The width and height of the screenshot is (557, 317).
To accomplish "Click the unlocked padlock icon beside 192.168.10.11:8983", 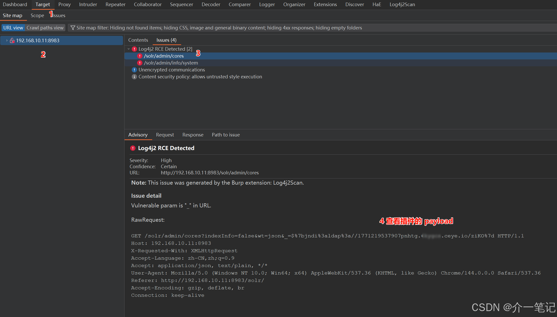I will tap(12, 40).
